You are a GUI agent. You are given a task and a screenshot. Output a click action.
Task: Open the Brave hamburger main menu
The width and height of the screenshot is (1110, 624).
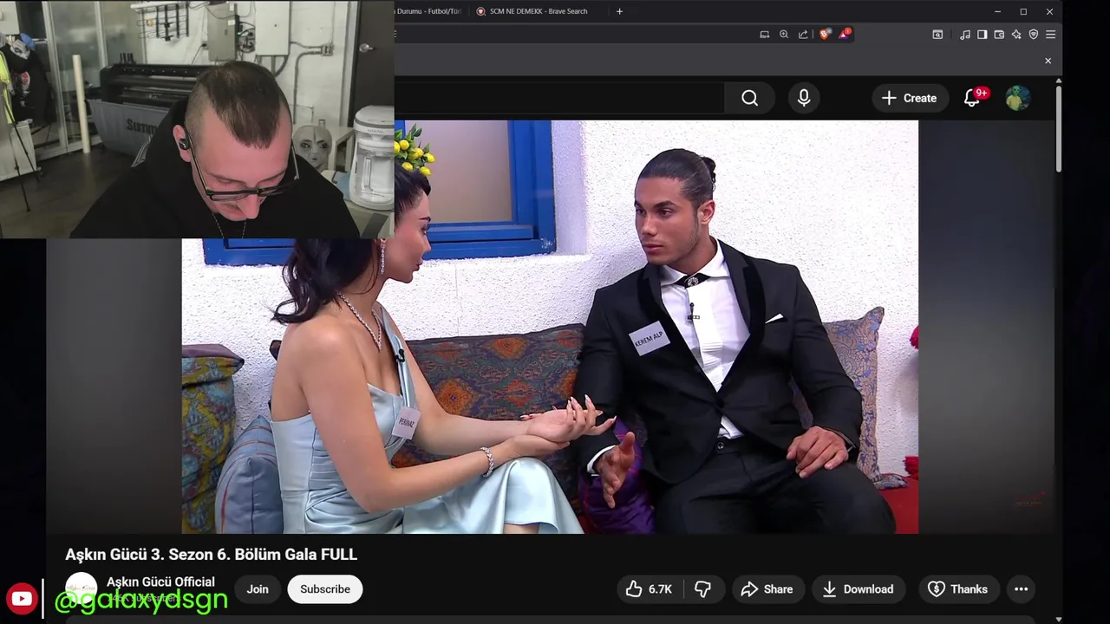[1050, 35]
